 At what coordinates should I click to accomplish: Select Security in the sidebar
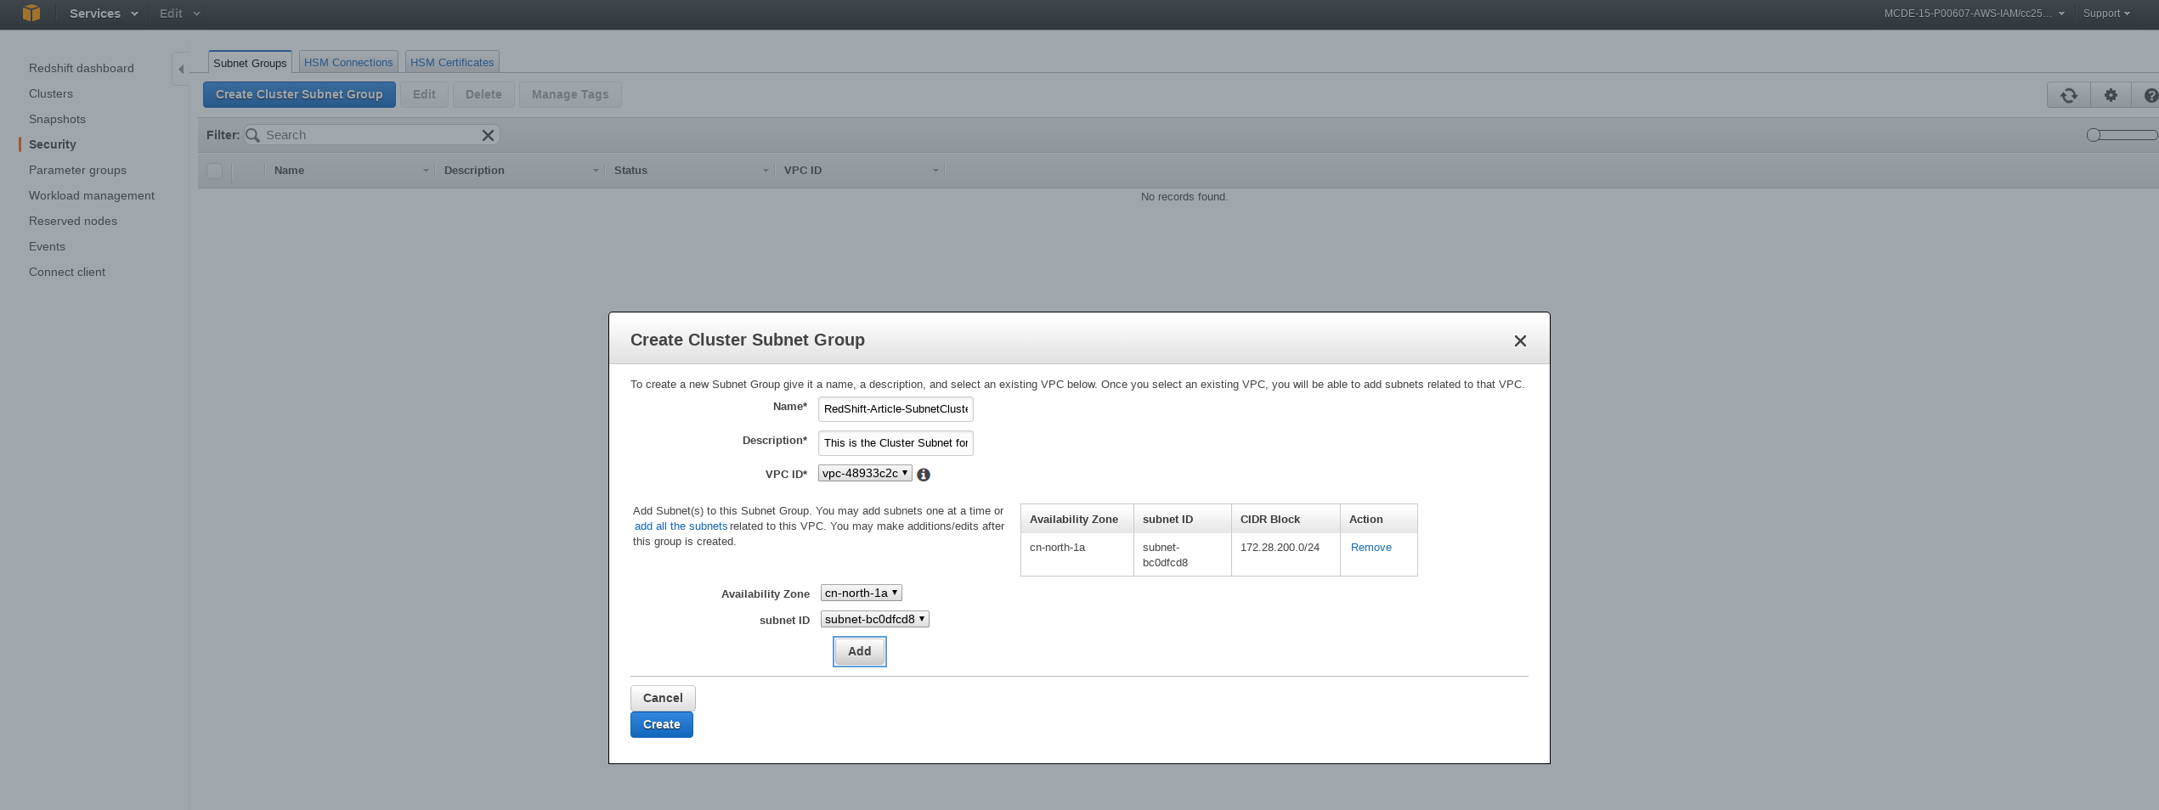53,144
